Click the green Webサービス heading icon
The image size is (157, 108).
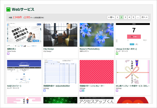8,10
